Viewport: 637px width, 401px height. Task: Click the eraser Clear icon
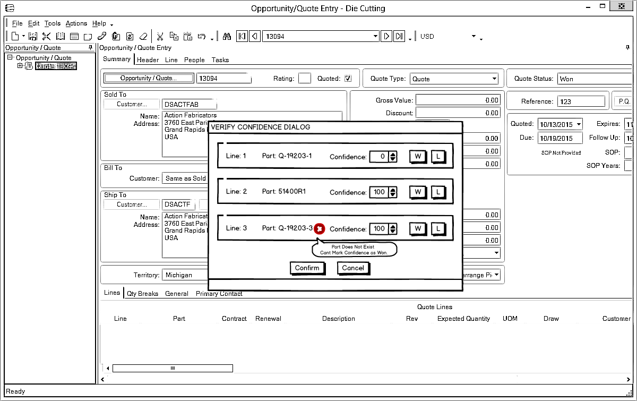[x=143, y=37]
